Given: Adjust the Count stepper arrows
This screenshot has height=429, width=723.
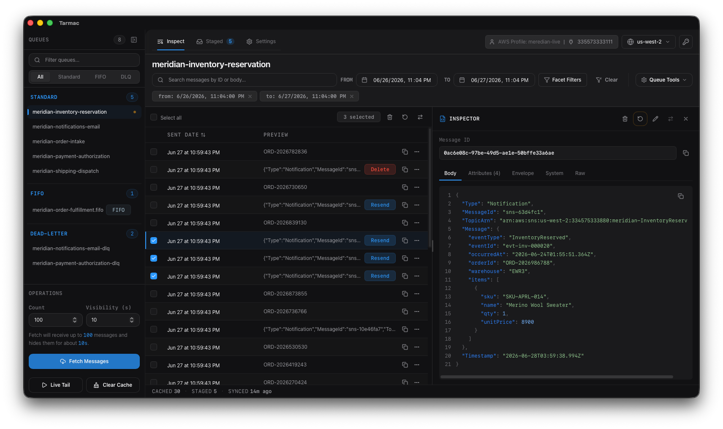Looking at the screenshot, I should (75, 320).
